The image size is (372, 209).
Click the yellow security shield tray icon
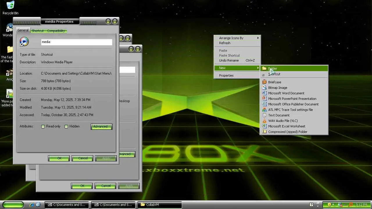329,205
